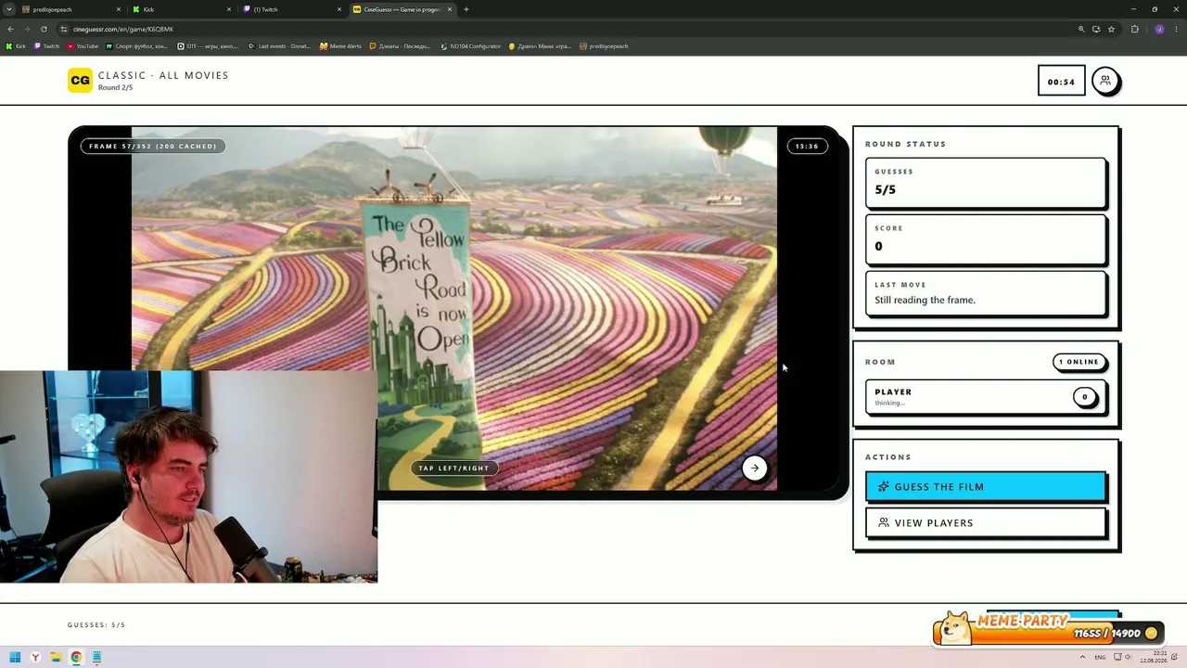The image size is (1187, 668).
Task: Click the CG logo badge
Action: click(81, 81)
